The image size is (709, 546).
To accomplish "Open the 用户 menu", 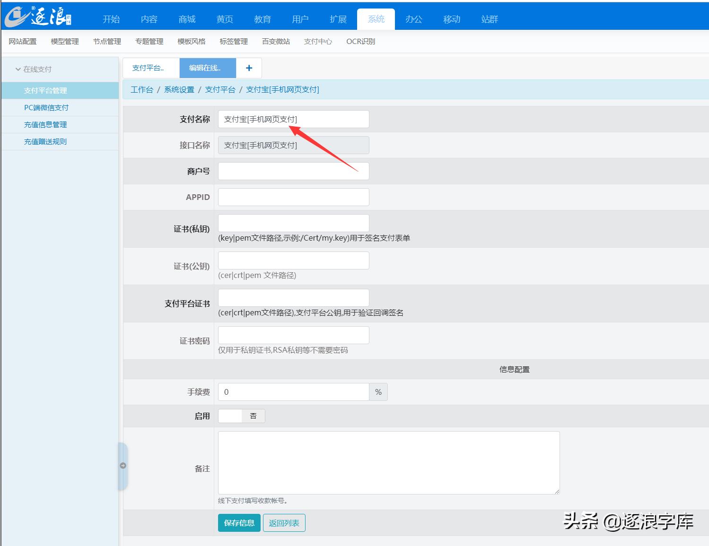I will (x=300, y=19).
